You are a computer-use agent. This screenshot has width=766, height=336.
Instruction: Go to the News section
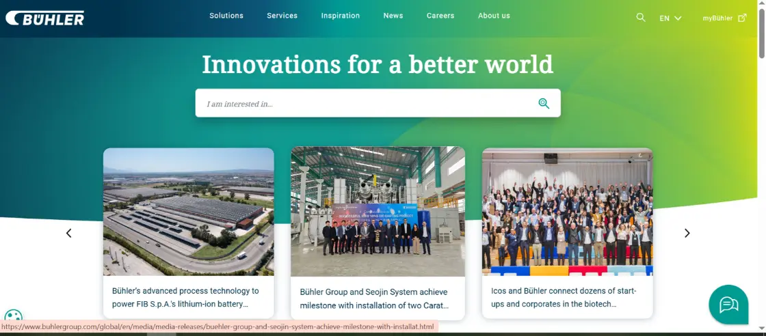click(x=393, y=16)
